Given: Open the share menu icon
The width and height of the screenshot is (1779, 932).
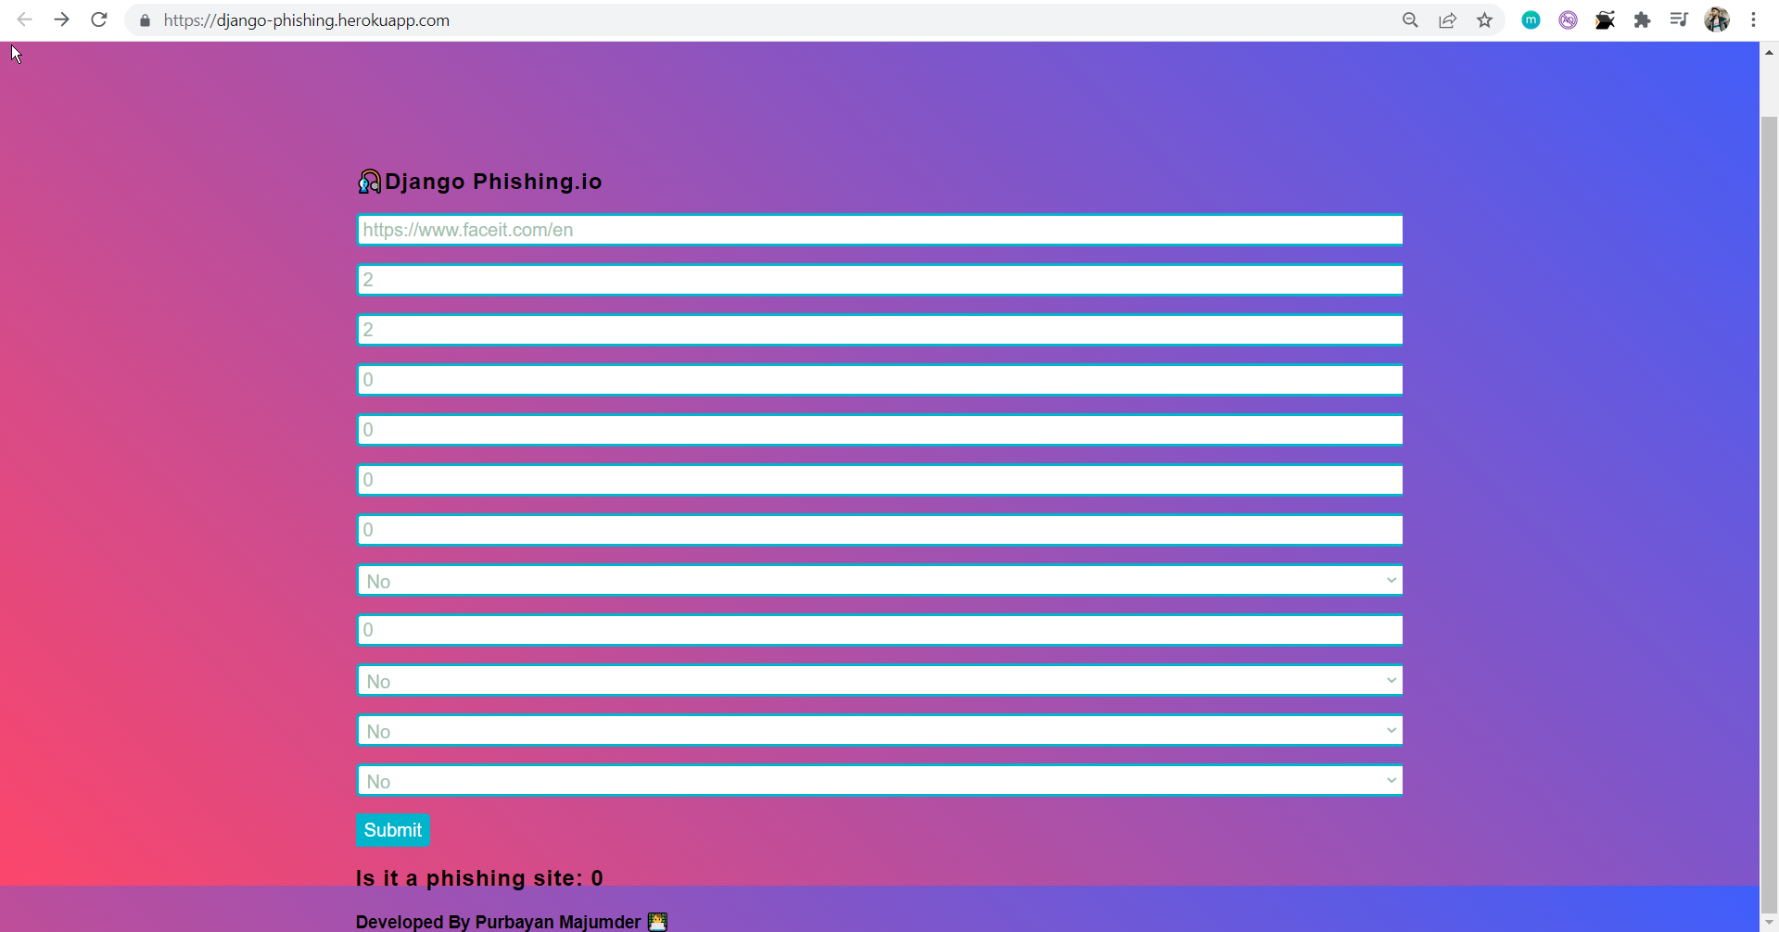Looking at the screenshot, I should tap(1447, 19).
